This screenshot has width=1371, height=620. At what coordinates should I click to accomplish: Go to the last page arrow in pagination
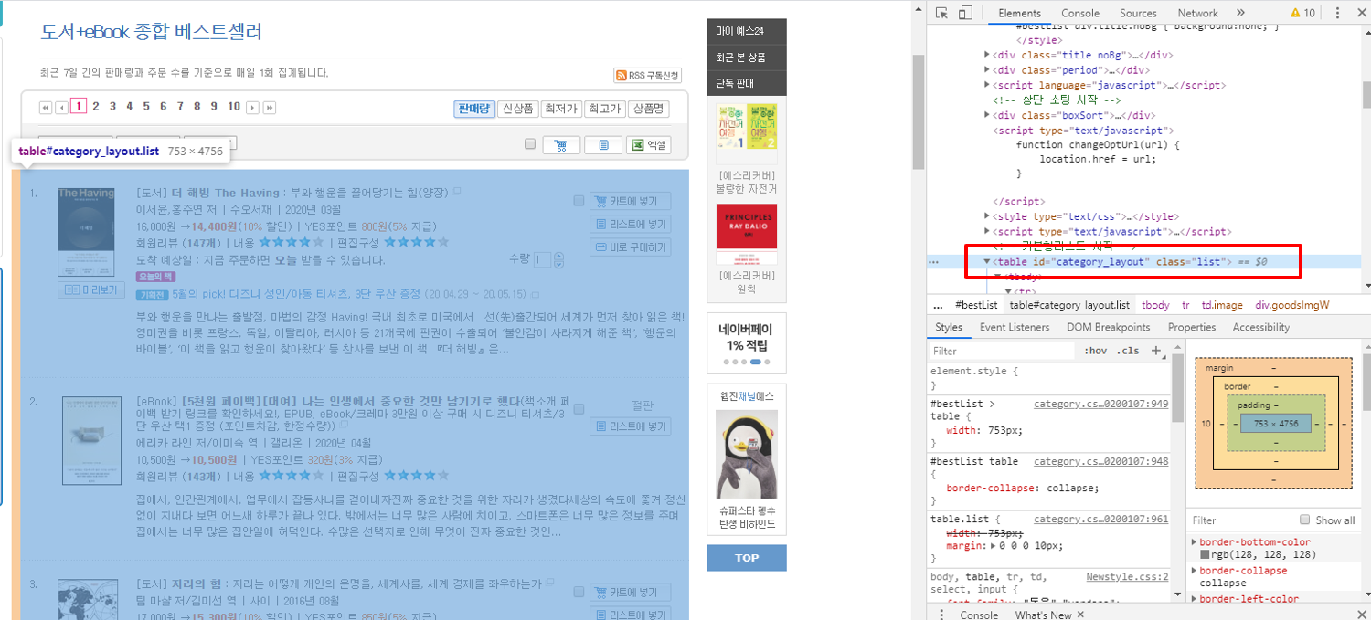pos(270,107)
